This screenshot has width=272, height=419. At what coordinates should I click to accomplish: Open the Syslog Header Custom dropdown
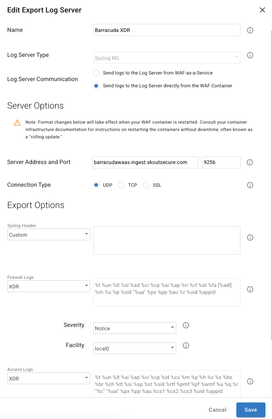click(49, 234)
